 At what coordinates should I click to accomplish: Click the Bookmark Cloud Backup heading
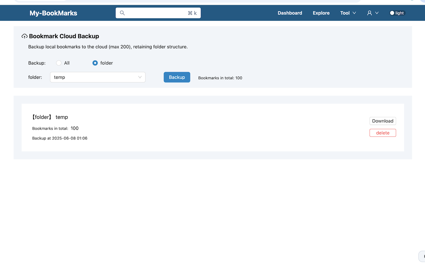tap(64, 36)
